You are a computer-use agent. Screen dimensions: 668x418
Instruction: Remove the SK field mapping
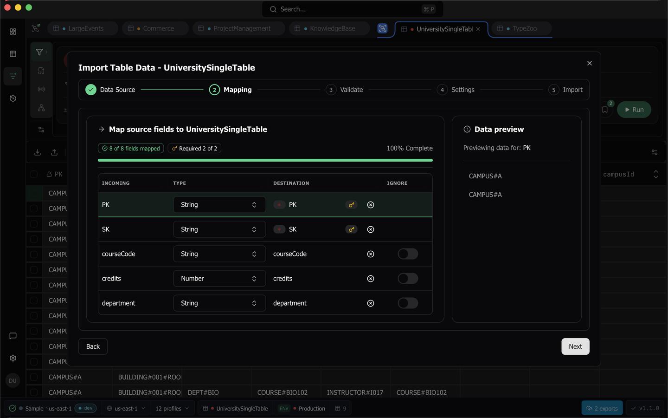pyautogui.click(x=371, y=229)
